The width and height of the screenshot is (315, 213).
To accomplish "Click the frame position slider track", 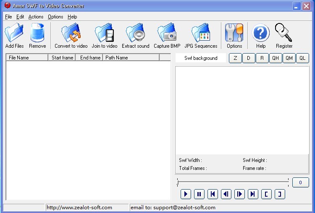I will (x=233, y=182).
